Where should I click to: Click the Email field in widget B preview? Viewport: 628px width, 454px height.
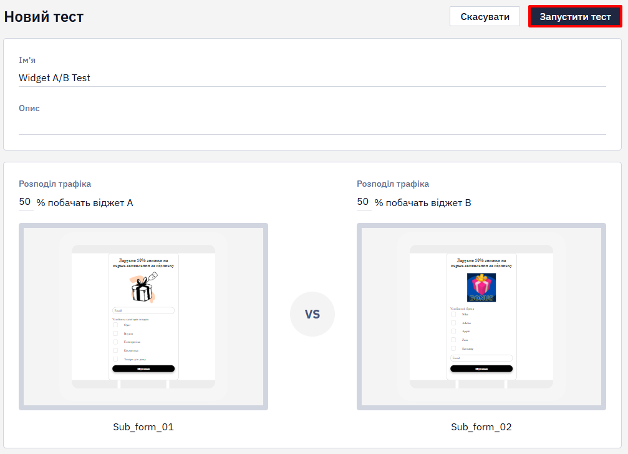481,358
